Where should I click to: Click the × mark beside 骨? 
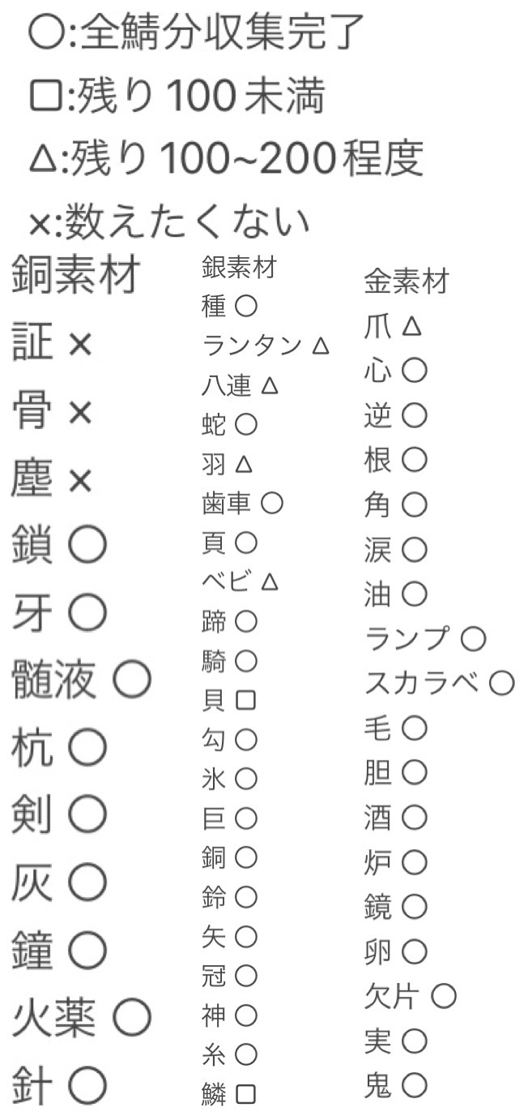[x=80, y=414]
